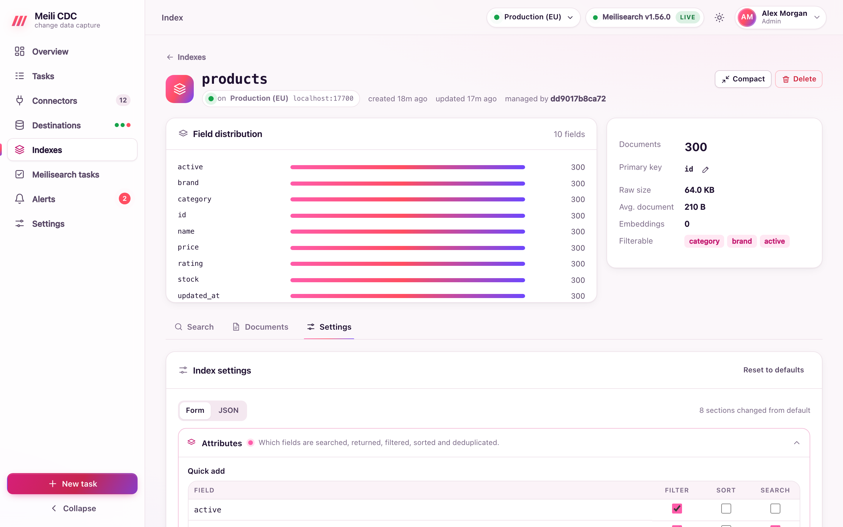Image resolution: width=843 pixels, height=527 pixels.
Task: Click the Compact button
Action: (x=743, y=79)
